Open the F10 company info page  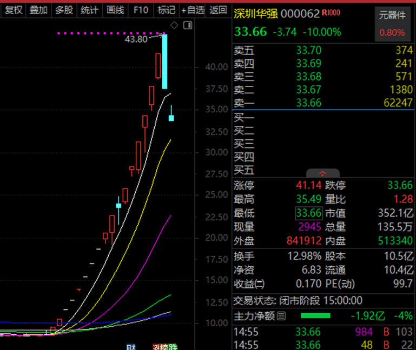[x=141, y=10]
